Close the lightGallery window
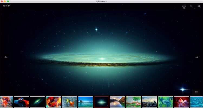This screenshot has height=108, width=203. click(2, 1)
